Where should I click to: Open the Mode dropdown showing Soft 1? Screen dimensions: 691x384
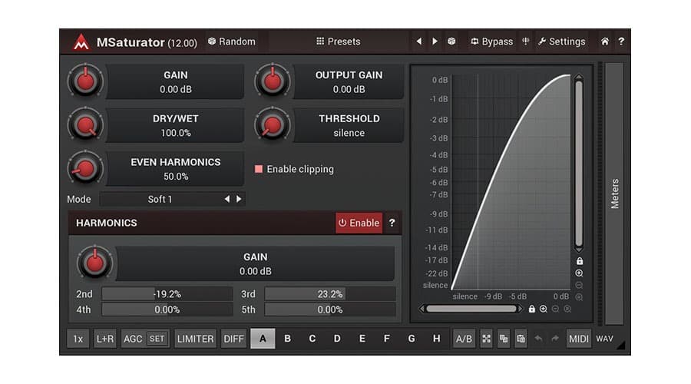tap(160, 199)
